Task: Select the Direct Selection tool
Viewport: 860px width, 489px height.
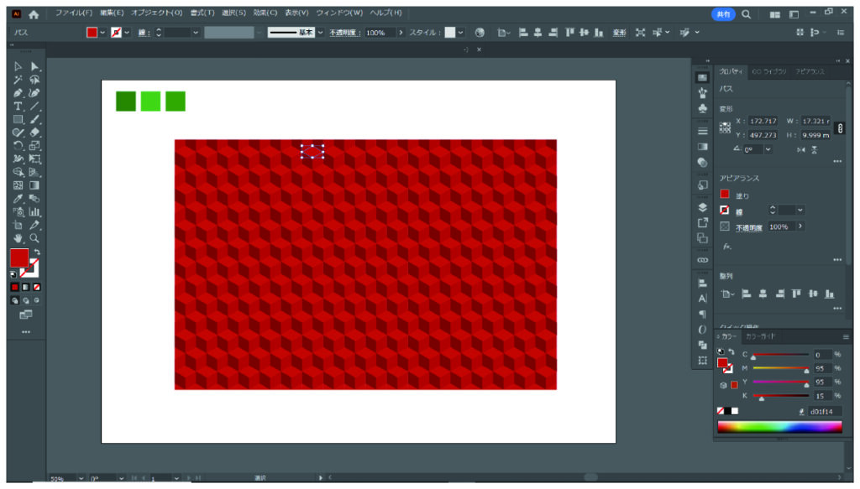Action: (x=34, y=67)
